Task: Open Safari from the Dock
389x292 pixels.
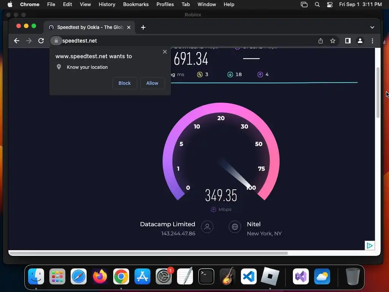Action: (79, 276)
